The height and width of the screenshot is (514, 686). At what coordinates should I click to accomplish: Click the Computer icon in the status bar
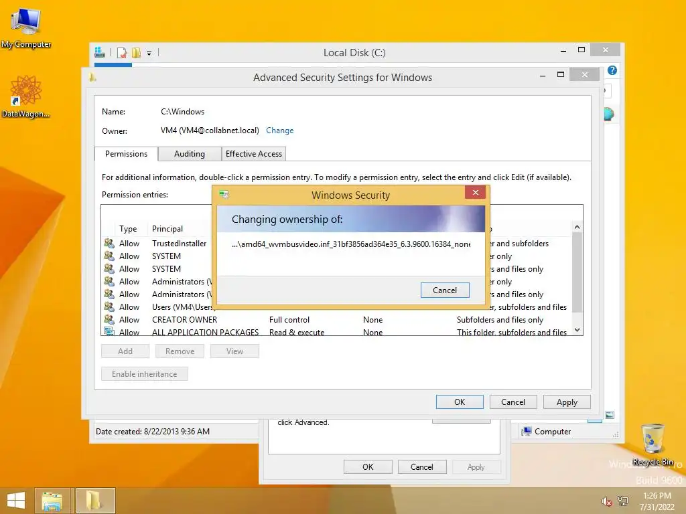click(527, 432)
